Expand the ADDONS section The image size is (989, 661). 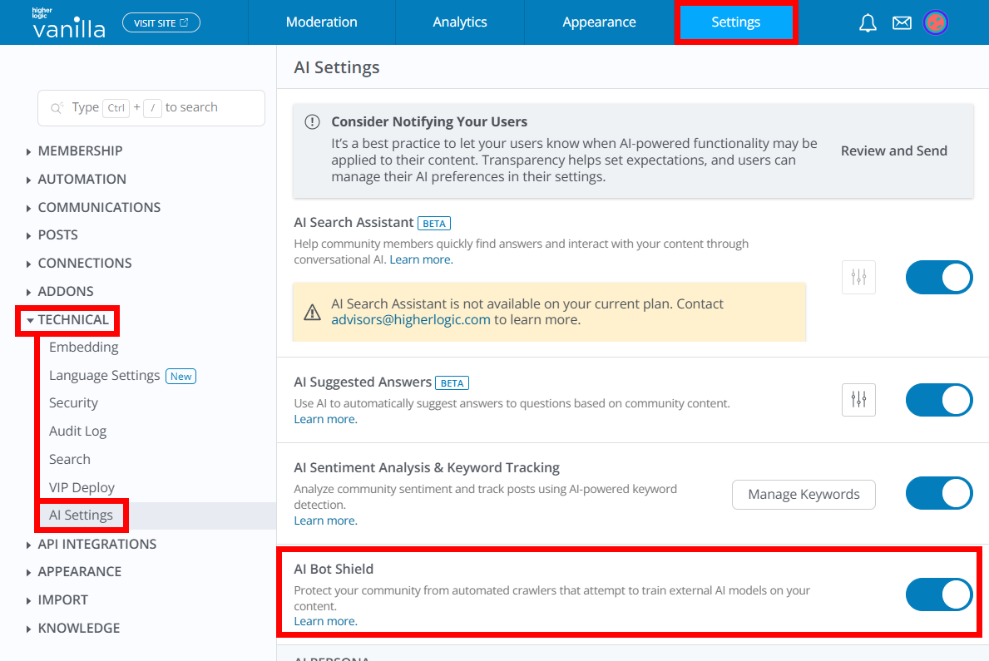tap(60, 291)
